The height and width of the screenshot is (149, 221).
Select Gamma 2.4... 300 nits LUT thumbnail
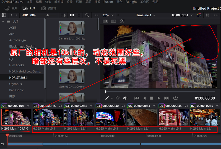(72, 76)
